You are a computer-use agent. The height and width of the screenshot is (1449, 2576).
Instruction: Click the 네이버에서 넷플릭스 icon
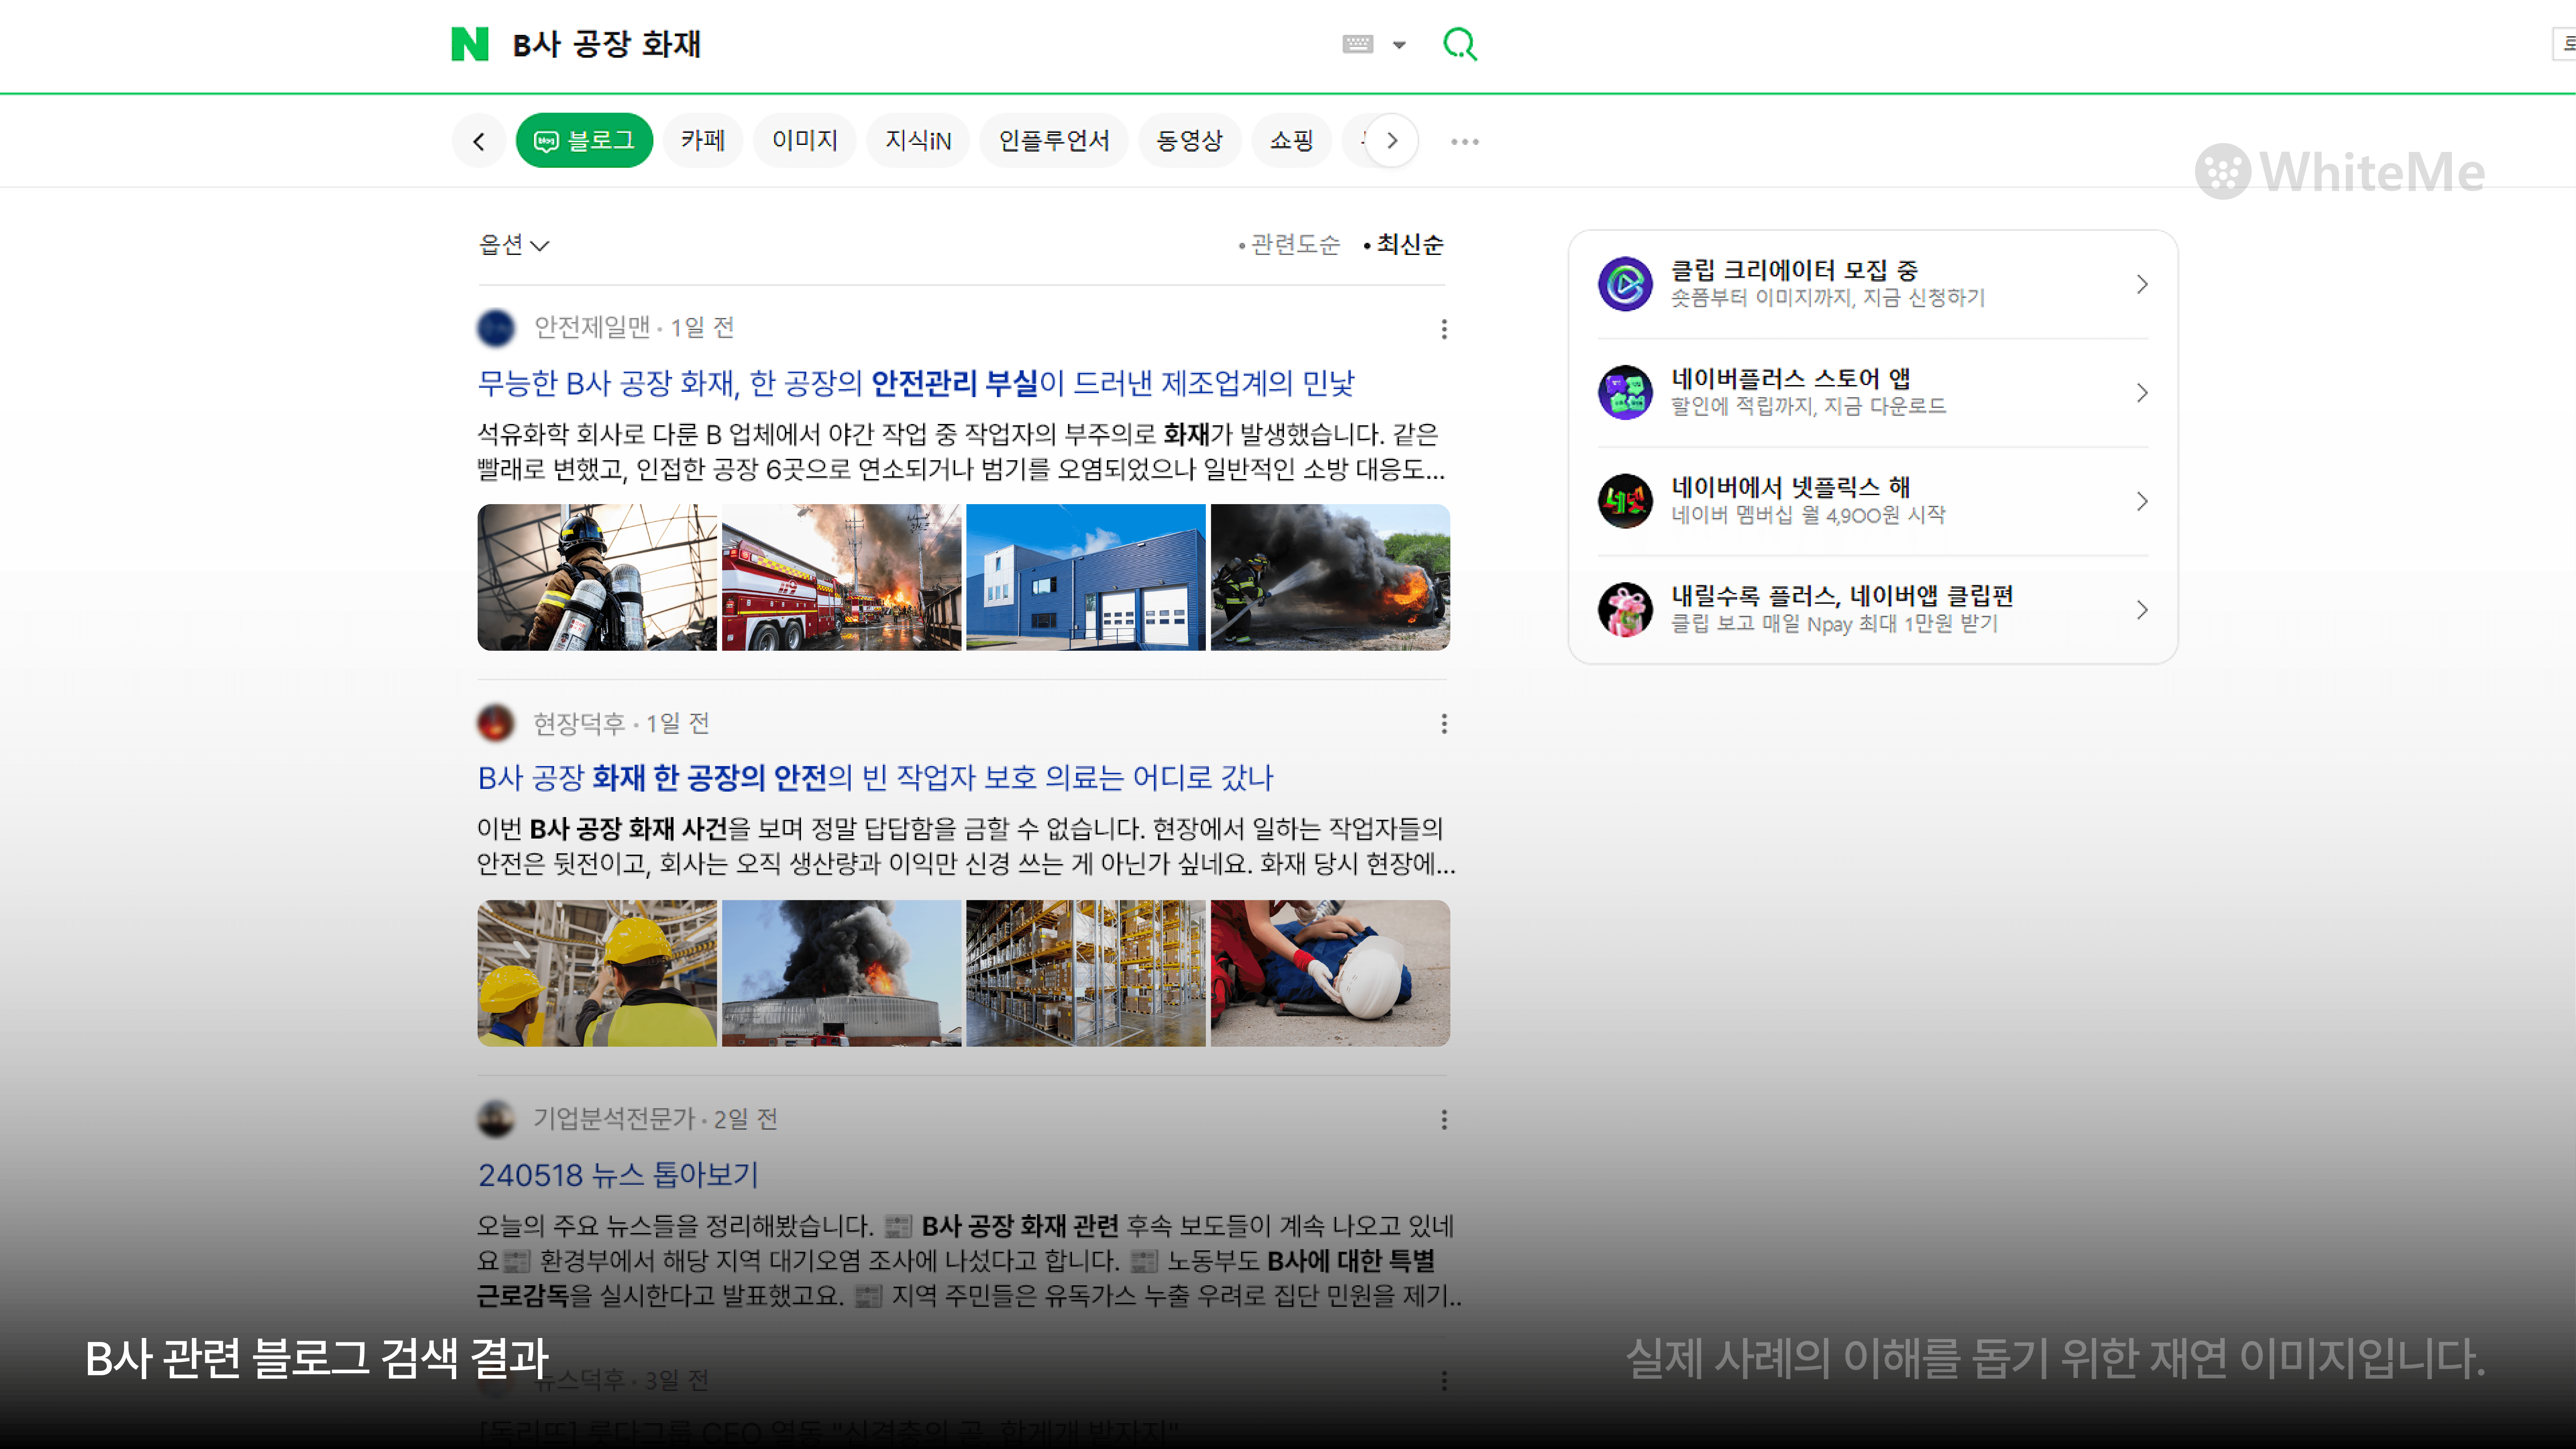click(x=1625, y=501)
